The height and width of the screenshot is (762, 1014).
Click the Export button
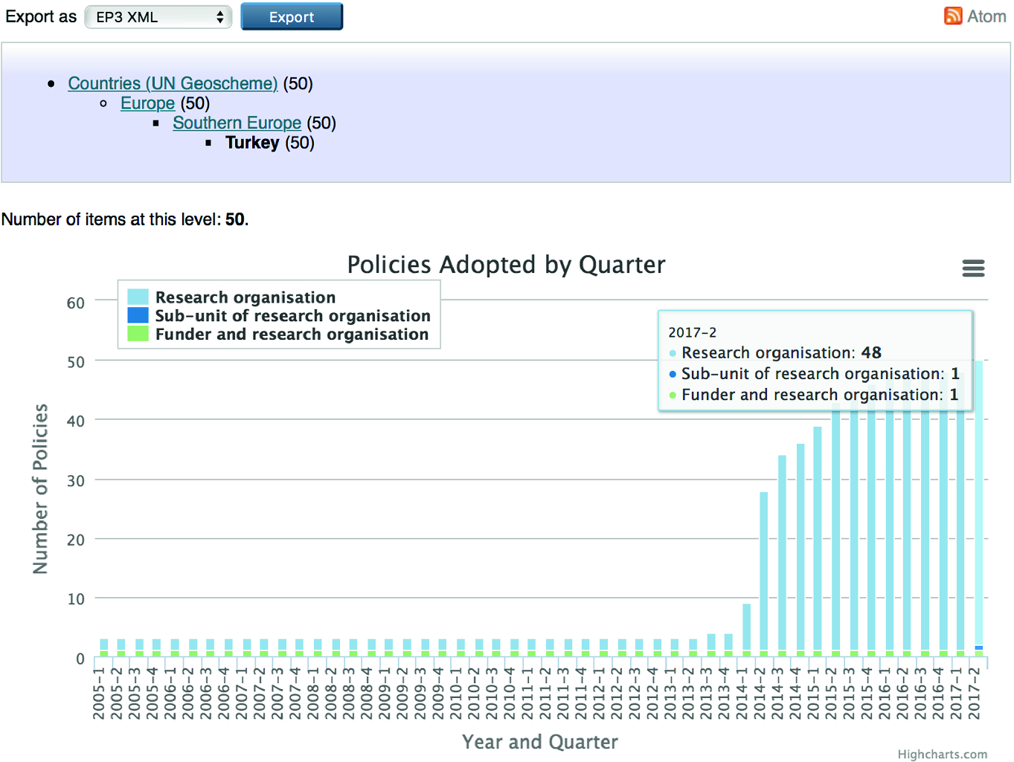click(x=292, y=17)
